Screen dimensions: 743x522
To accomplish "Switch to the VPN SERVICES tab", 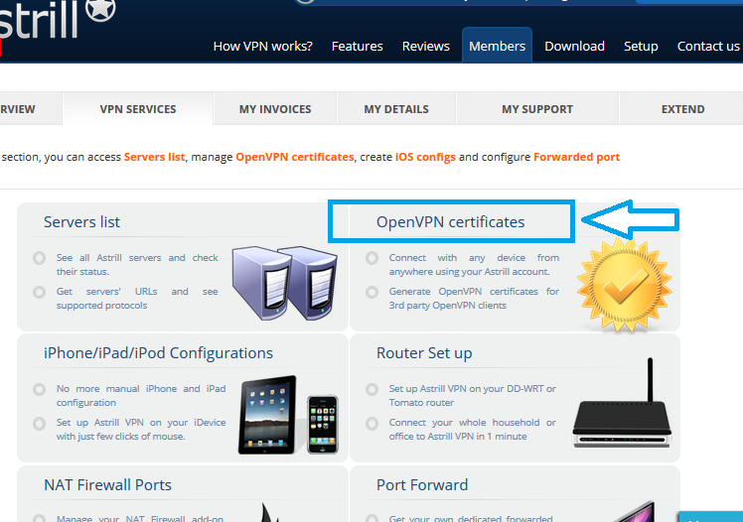I will tap(138, 109).
